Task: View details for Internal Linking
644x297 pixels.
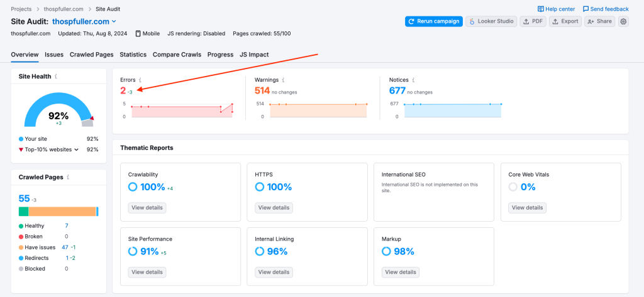Action: [x=274, y=272]
